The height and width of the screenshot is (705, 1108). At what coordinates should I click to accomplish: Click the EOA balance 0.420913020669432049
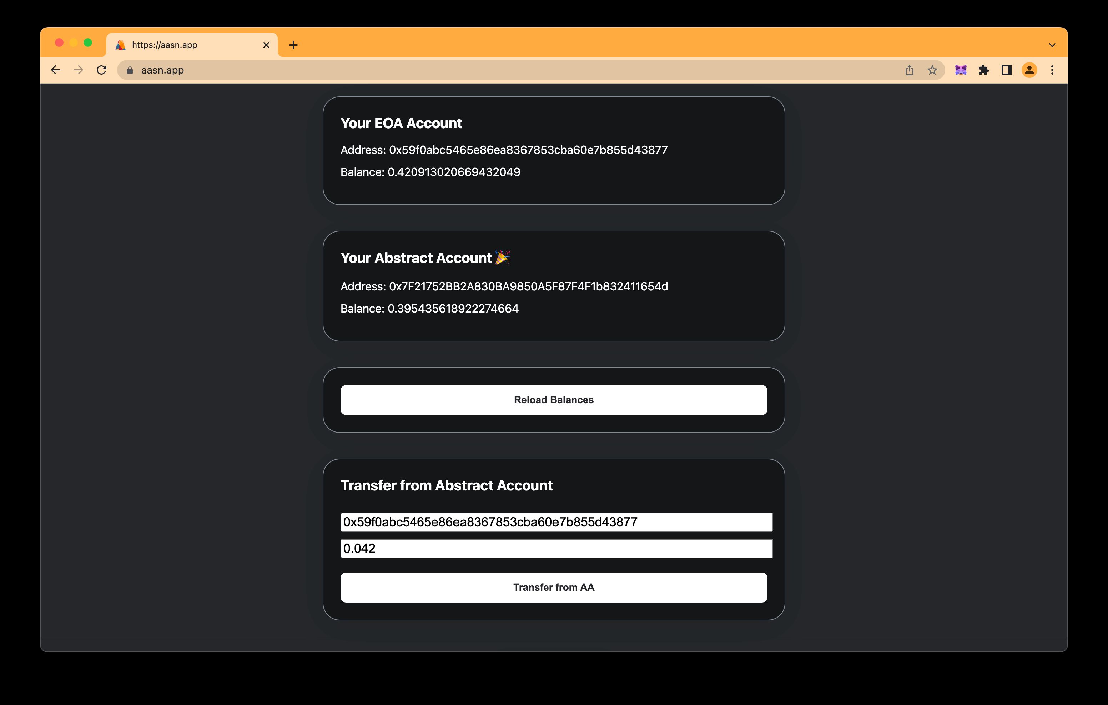tap(454, 172)
